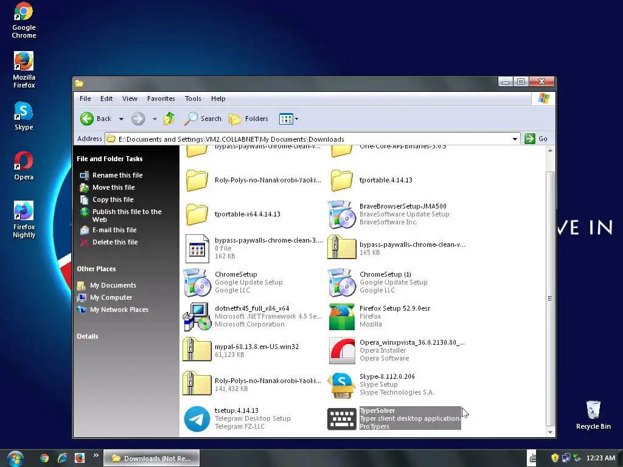The height and width of the screenshot is (467, 623).
Task: Open the View menu
Action: pos(130,99)
